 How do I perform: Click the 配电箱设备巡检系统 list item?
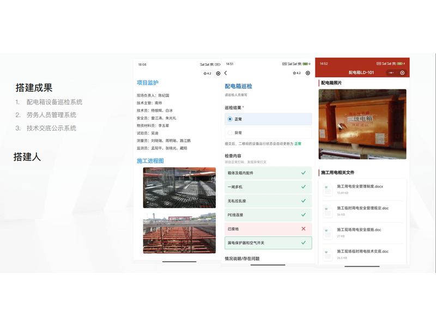tap(55, 102)
